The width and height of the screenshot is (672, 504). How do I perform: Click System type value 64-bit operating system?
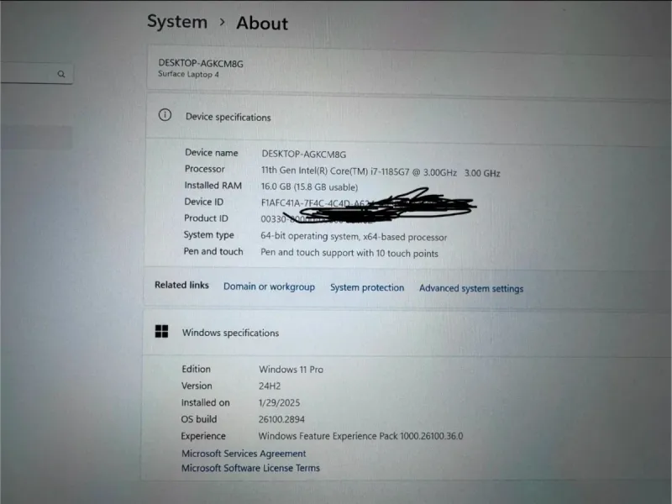tap(354, 237)
